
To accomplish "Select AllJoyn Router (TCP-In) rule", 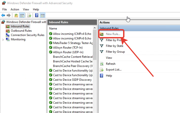I will pos(68,48).
